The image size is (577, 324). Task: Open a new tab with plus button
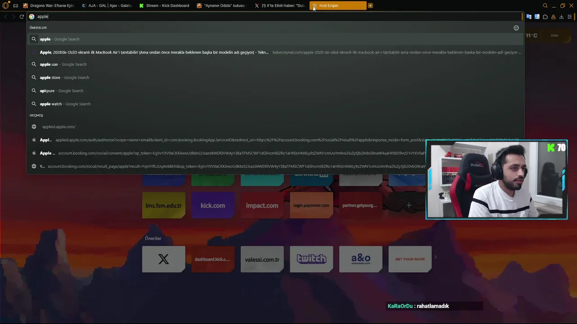tap(371, 5)
